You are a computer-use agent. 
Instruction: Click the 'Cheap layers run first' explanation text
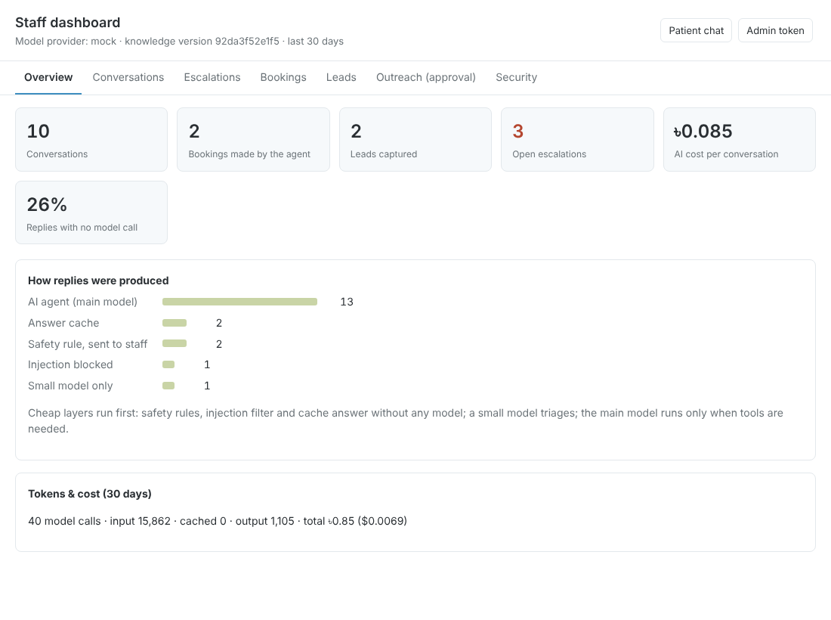click(x=406, y=420)
